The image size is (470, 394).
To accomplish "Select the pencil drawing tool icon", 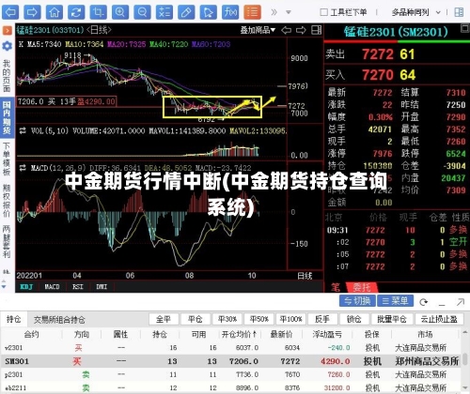I will [x=186, y=12].
